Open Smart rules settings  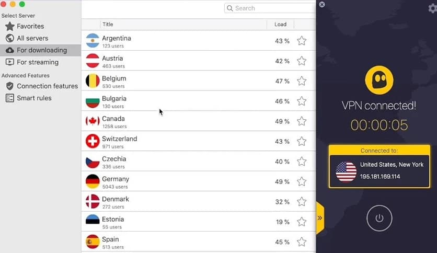(34, 98)
